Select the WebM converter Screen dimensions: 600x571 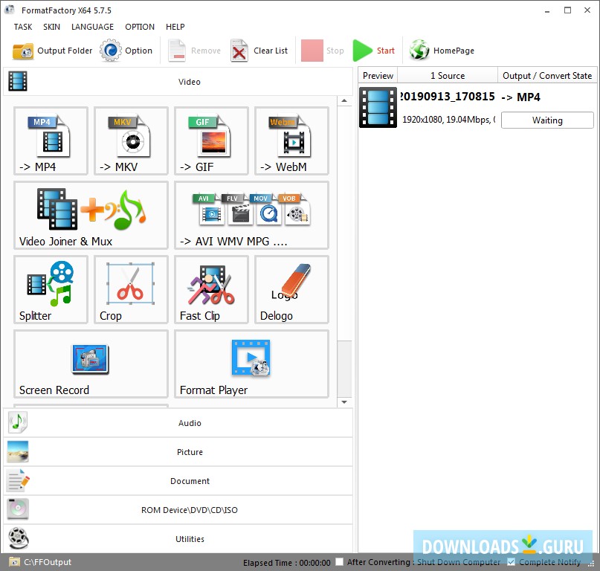click(291, 141)
